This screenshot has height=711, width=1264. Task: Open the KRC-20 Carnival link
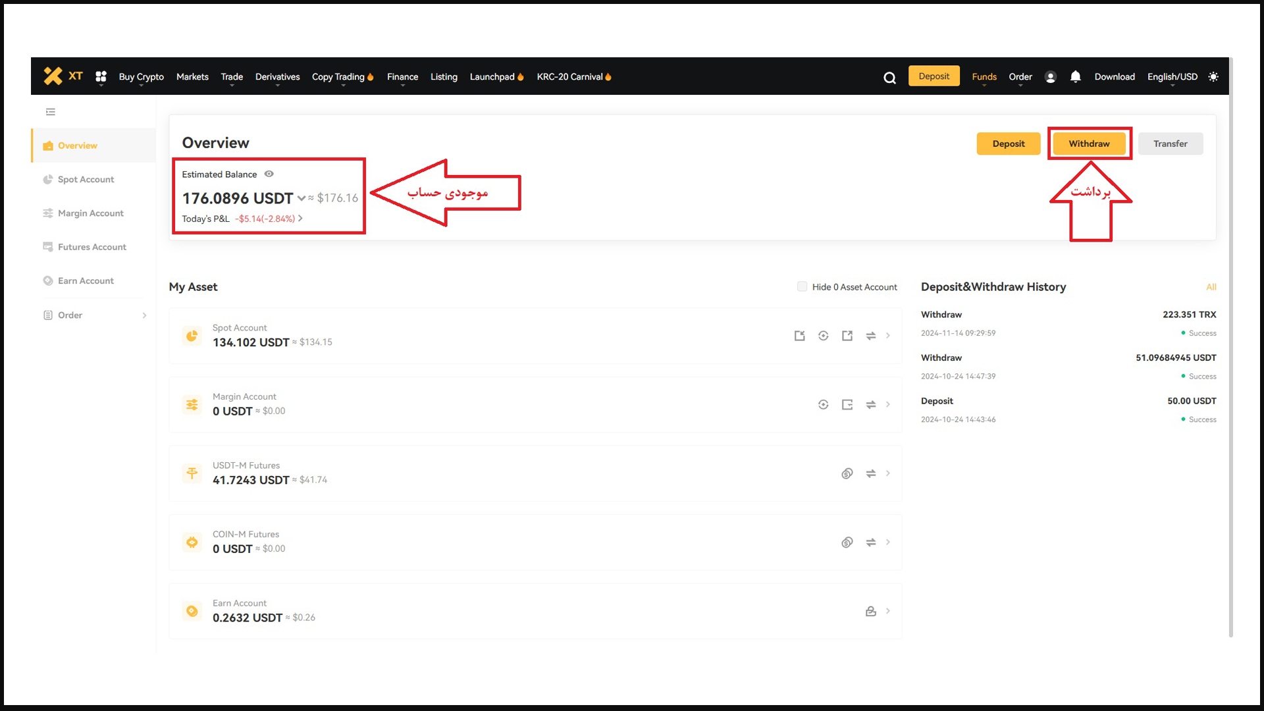(574, 77)
